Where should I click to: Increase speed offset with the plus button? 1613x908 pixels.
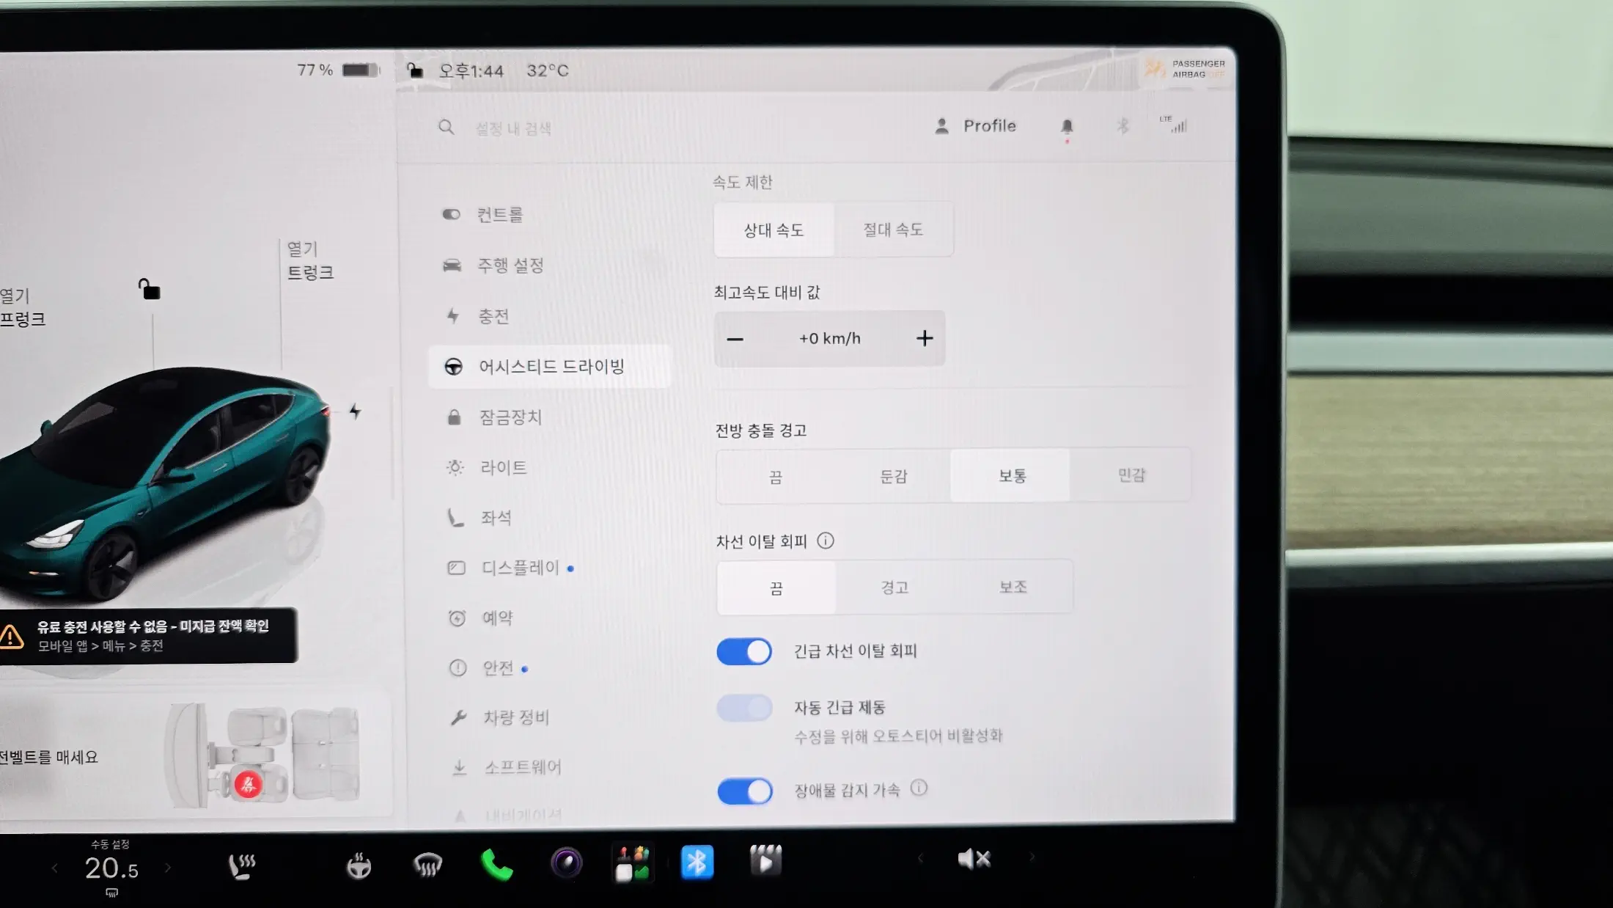pos(925,338)
